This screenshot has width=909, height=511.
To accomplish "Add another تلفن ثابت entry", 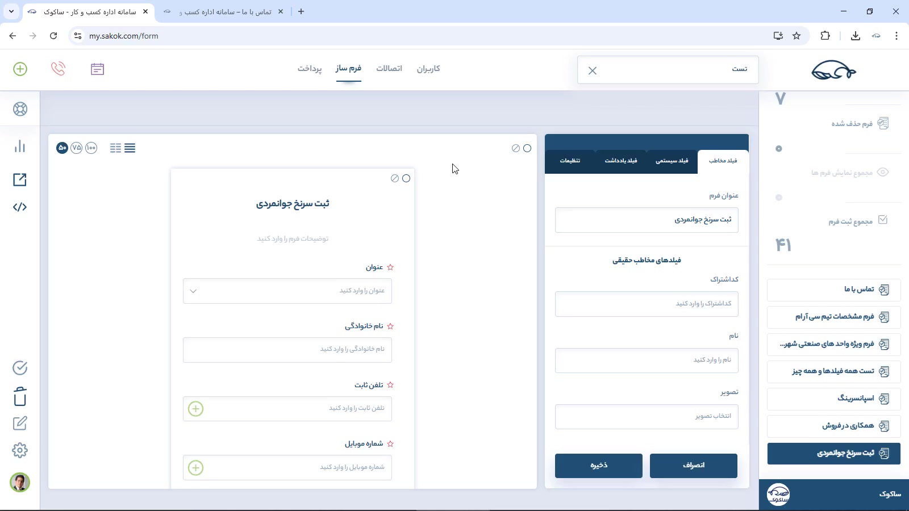I will pos(196,409).
